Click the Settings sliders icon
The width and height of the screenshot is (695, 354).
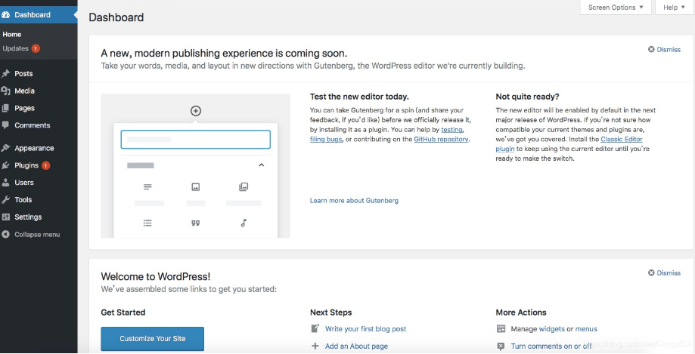5,217
